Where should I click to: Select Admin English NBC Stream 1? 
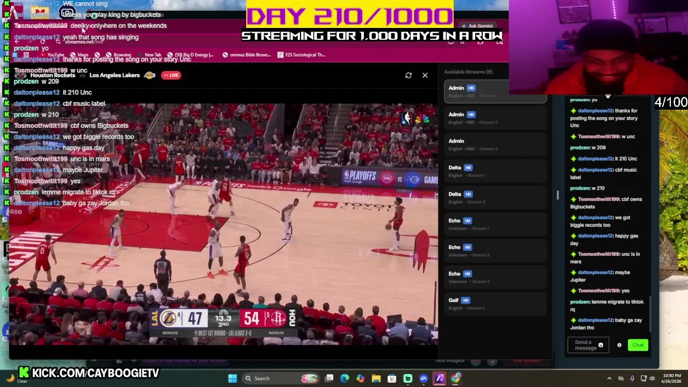point(496,91)
